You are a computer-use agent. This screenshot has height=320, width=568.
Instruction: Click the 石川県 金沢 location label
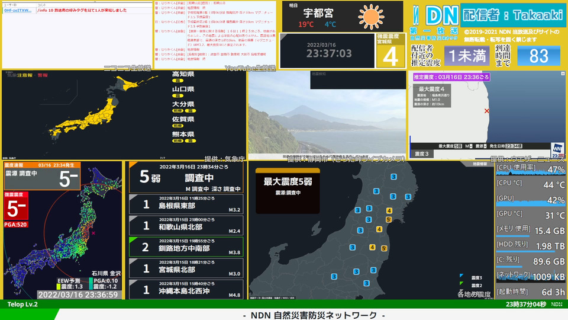[x=106, y=273]
